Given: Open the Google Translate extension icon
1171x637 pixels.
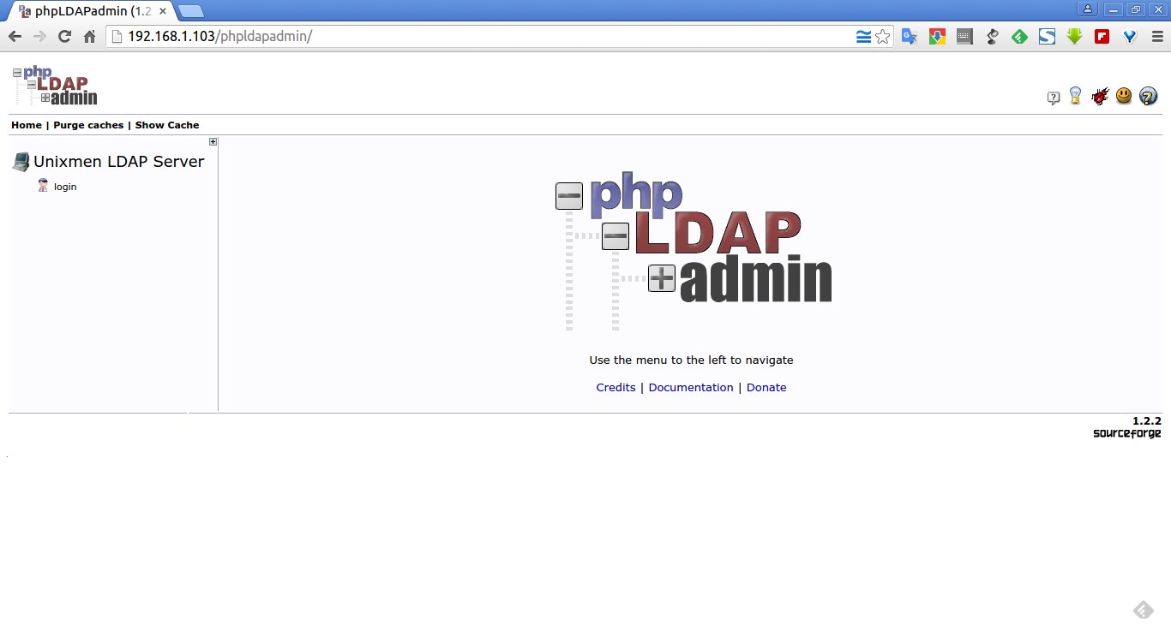Looking at the screenshot, I should pos(910,37).
